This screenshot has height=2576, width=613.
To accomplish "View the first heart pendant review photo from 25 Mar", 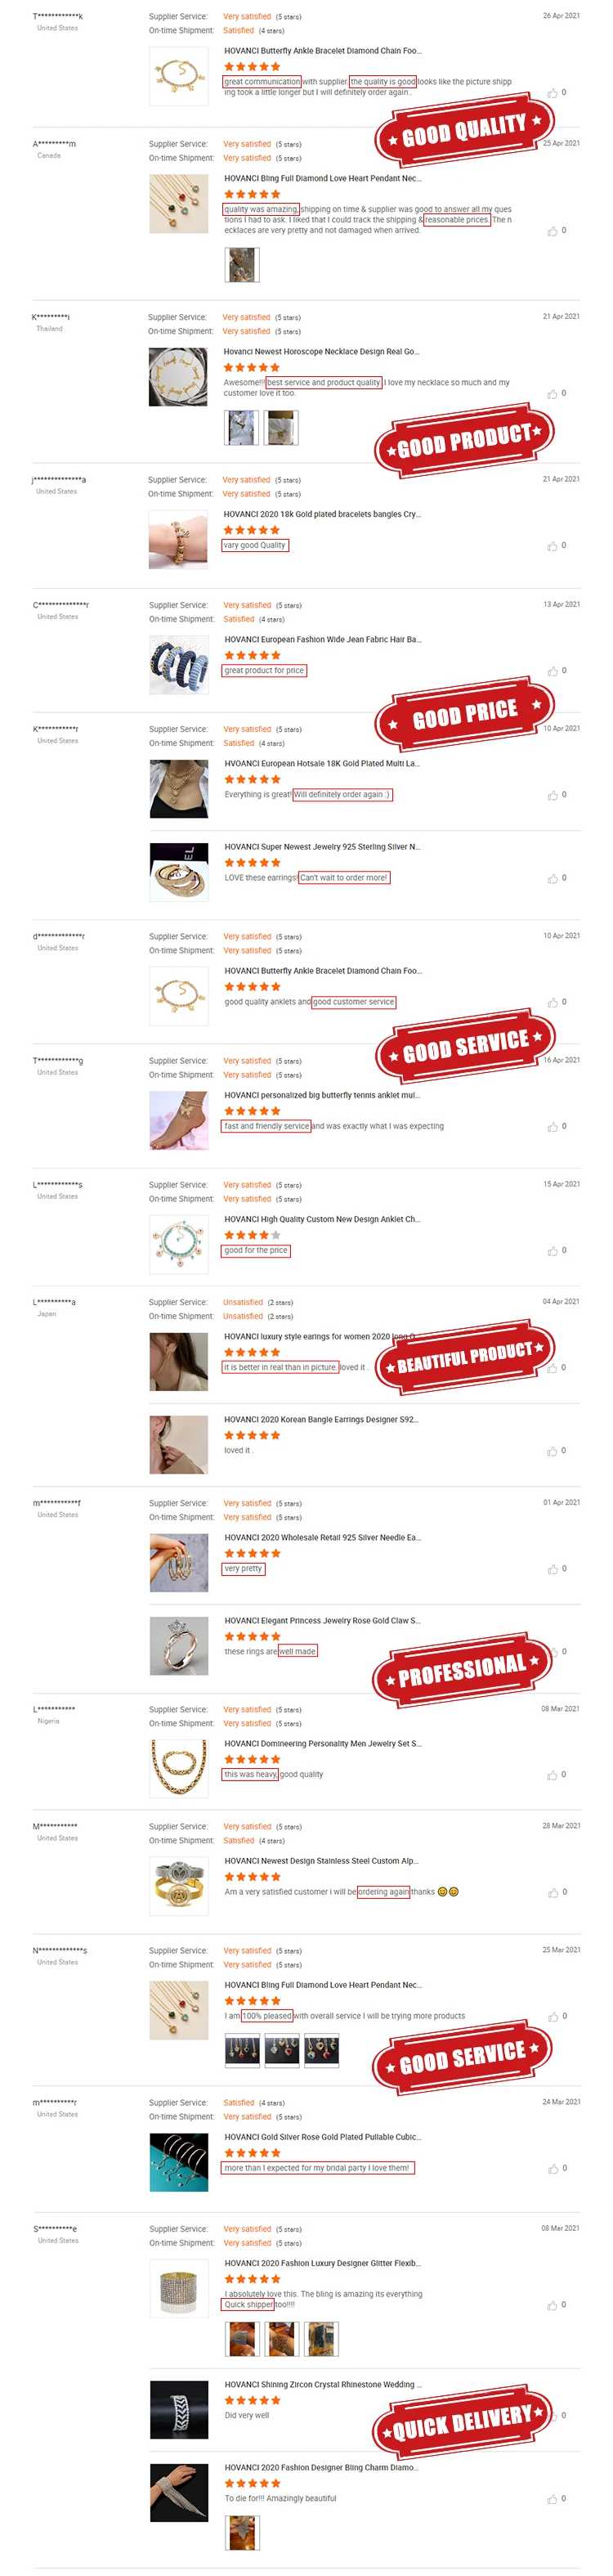I will point(241,2050).
